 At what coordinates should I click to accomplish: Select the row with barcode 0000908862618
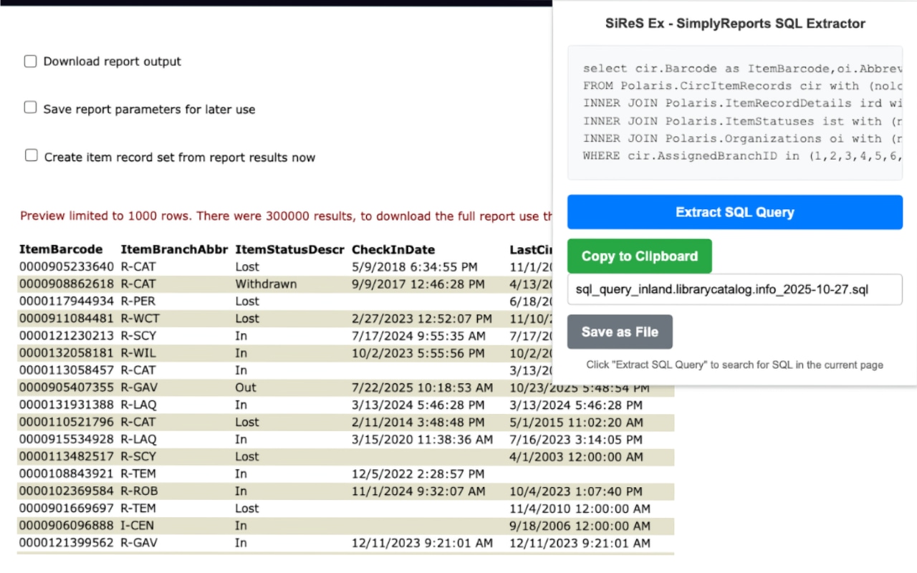tap(67, 284)
